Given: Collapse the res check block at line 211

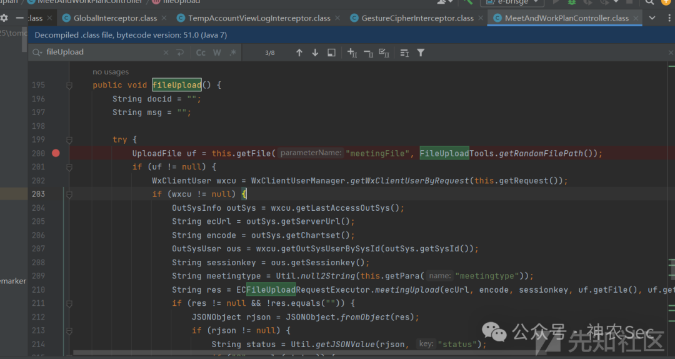Looking at the screenshot, I should (x=69, y=303).
